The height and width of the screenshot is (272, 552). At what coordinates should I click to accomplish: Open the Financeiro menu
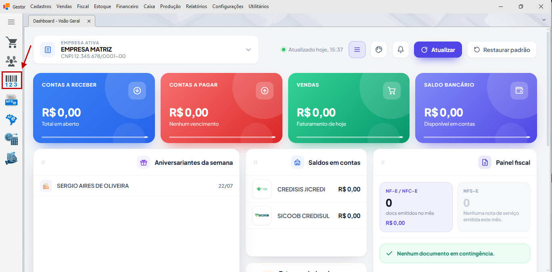pos(127,6)
